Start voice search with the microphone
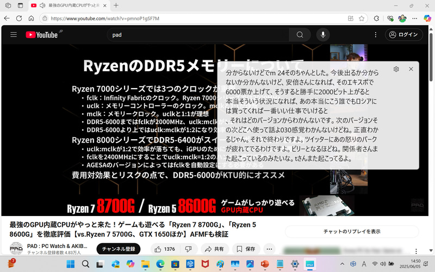Screen dimensions: 435x272 coord(323,35)
